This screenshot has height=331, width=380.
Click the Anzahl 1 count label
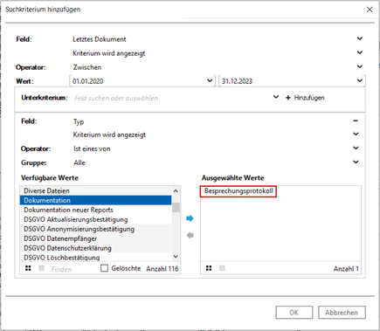click(x=346, y=269)
